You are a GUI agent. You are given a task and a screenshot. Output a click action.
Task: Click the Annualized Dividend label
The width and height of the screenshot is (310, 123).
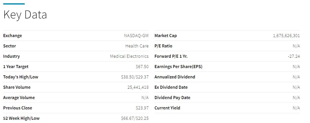tap(175, 77)
